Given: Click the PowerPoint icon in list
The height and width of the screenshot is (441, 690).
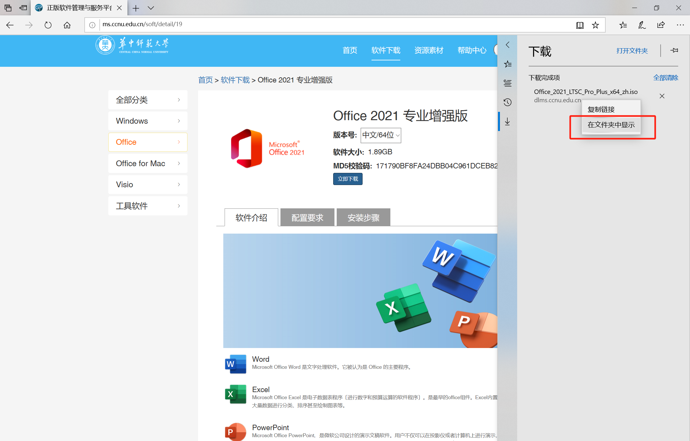Looking at the screenshot, I should click(x=235, y=432).
